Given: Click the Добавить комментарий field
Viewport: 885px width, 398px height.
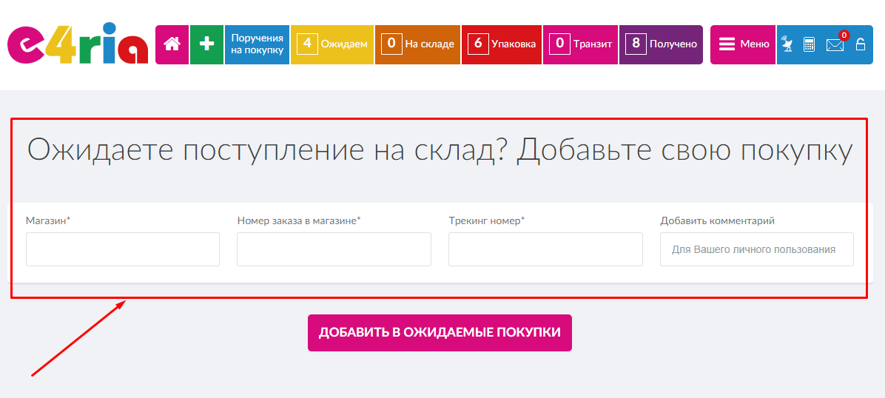Looking at the screenshot, I should (756, 249).
